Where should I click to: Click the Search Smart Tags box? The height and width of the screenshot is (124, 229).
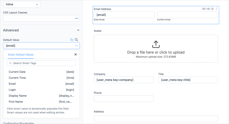[x=41, y=63]
